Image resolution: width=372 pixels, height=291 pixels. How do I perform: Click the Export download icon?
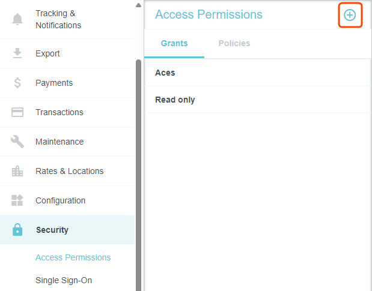tap(17, 53)
